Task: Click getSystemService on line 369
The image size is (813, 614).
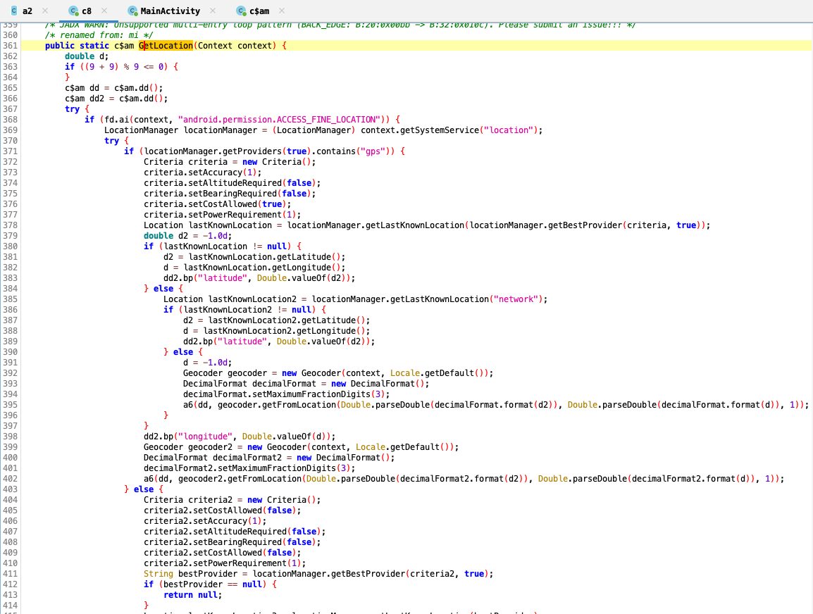Action: 440,130
